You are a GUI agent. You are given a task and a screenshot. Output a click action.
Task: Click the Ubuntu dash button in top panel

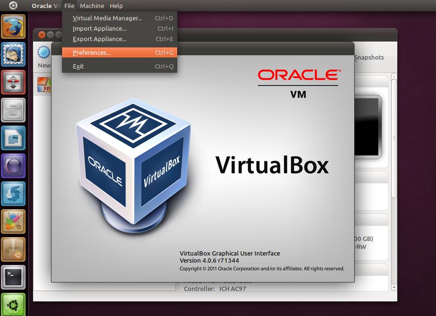point(13,6)
